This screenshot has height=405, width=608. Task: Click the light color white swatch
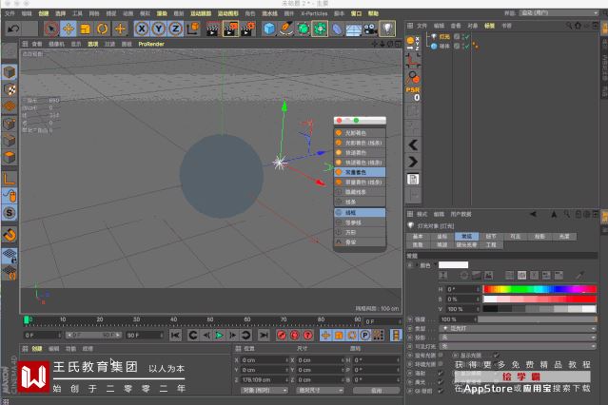click(x=453, y=265)
